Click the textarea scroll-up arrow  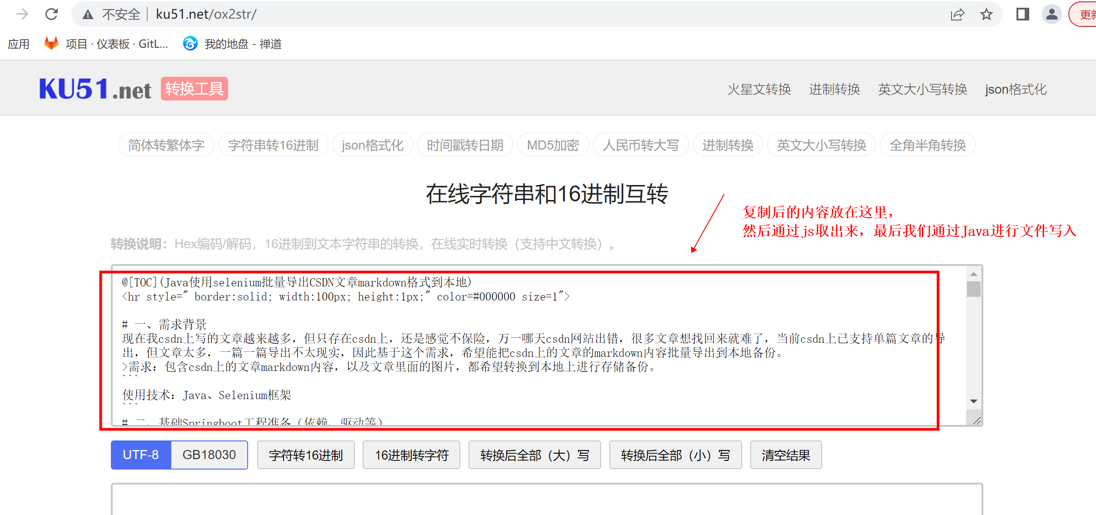click(x=973, y=274)
